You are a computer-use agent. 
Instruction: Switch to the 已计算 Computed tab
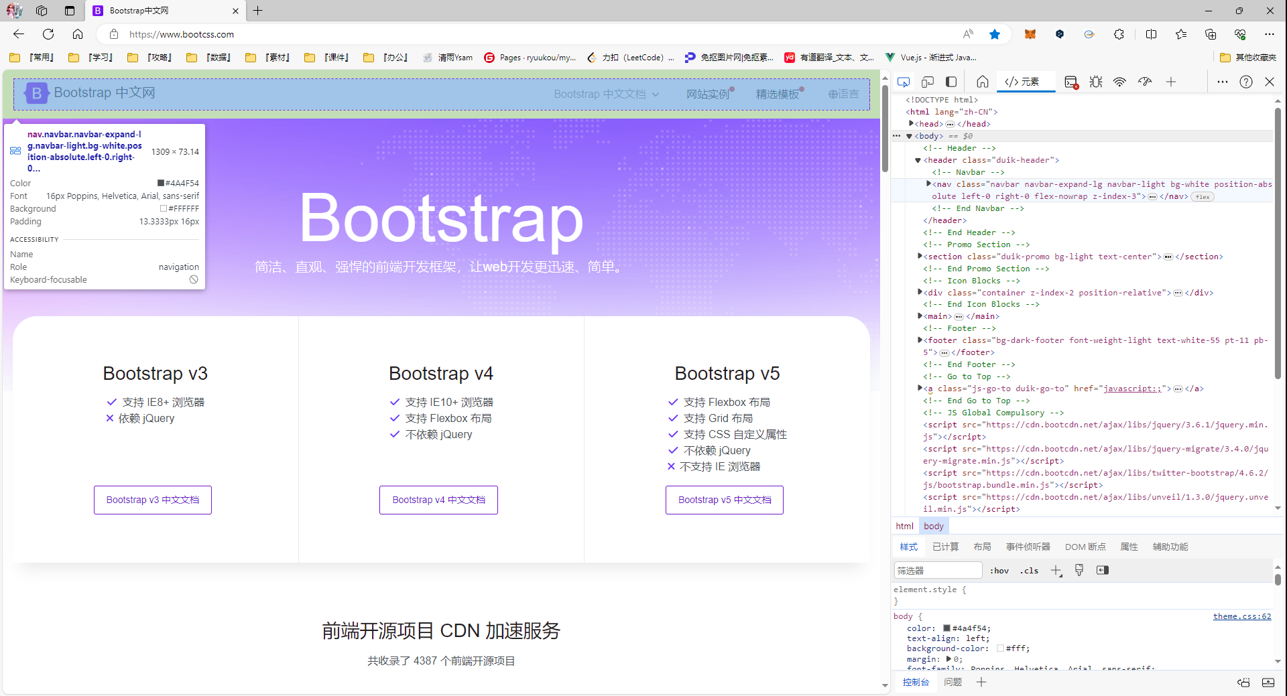(945, 547)
